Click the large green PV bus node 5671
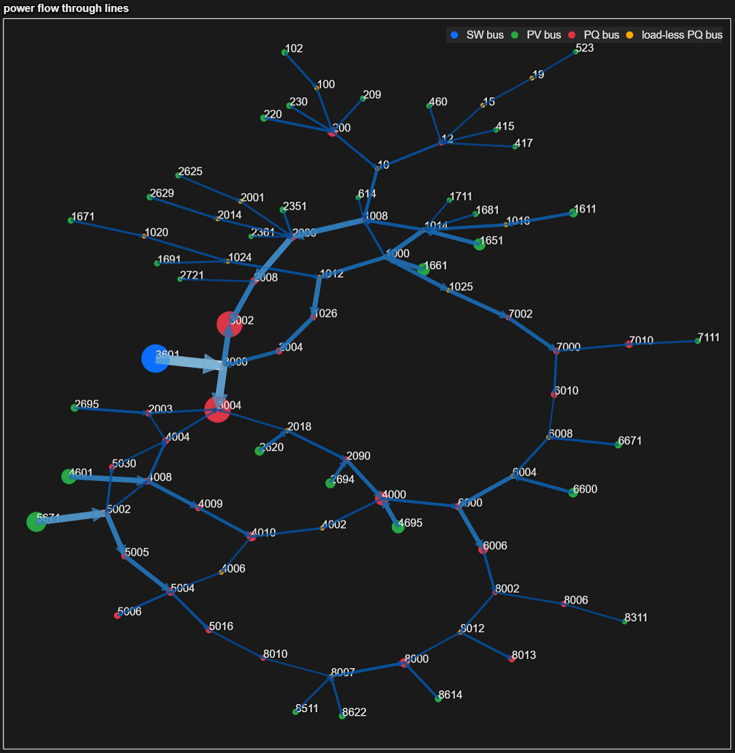The height and width of the screenshot is (753, 735). [37, 523]
